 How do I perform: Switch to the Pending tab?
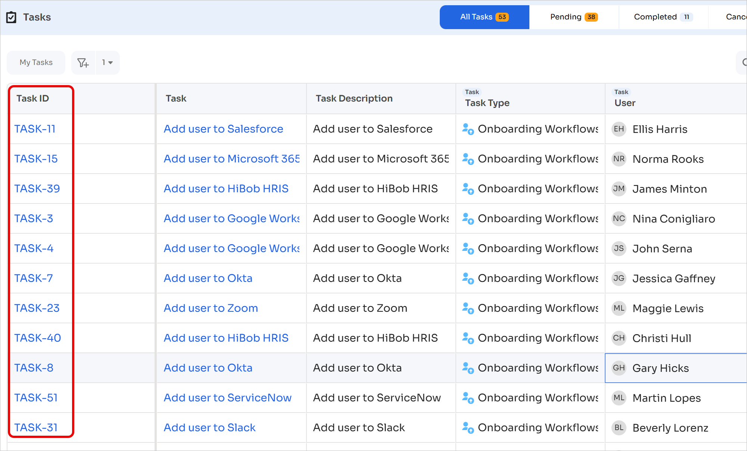(574, 17)
